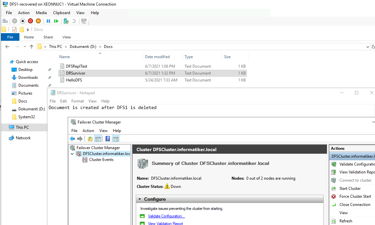Viewport: 375px width, 225px height.
Task: Open Notepad Edit menu
Action: pyautogui.click(x=63, y=101)
